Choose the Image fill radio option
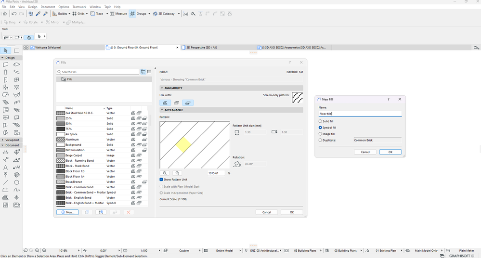The image size is (481, 258). [x=320, y=134]
